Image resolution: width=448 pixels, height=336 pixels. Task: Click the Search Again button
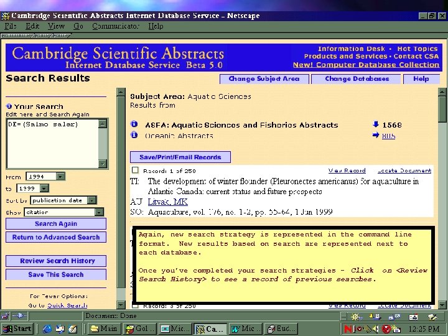56,224
